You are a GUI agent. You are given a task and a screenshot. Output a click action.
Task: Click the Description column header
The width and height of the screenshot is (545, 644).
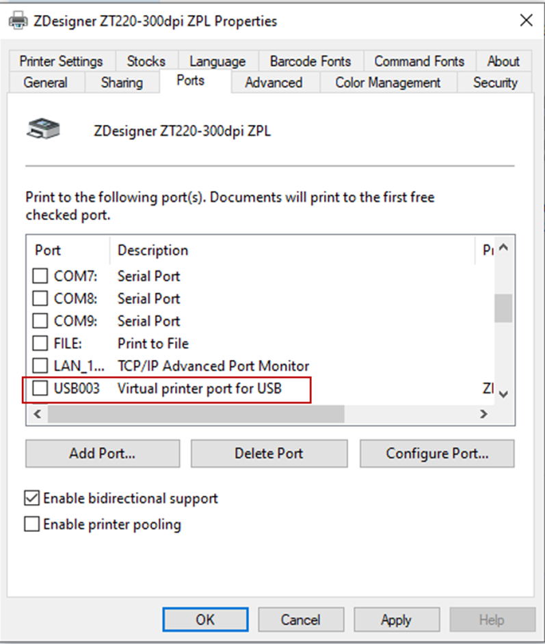click(153, 251)
